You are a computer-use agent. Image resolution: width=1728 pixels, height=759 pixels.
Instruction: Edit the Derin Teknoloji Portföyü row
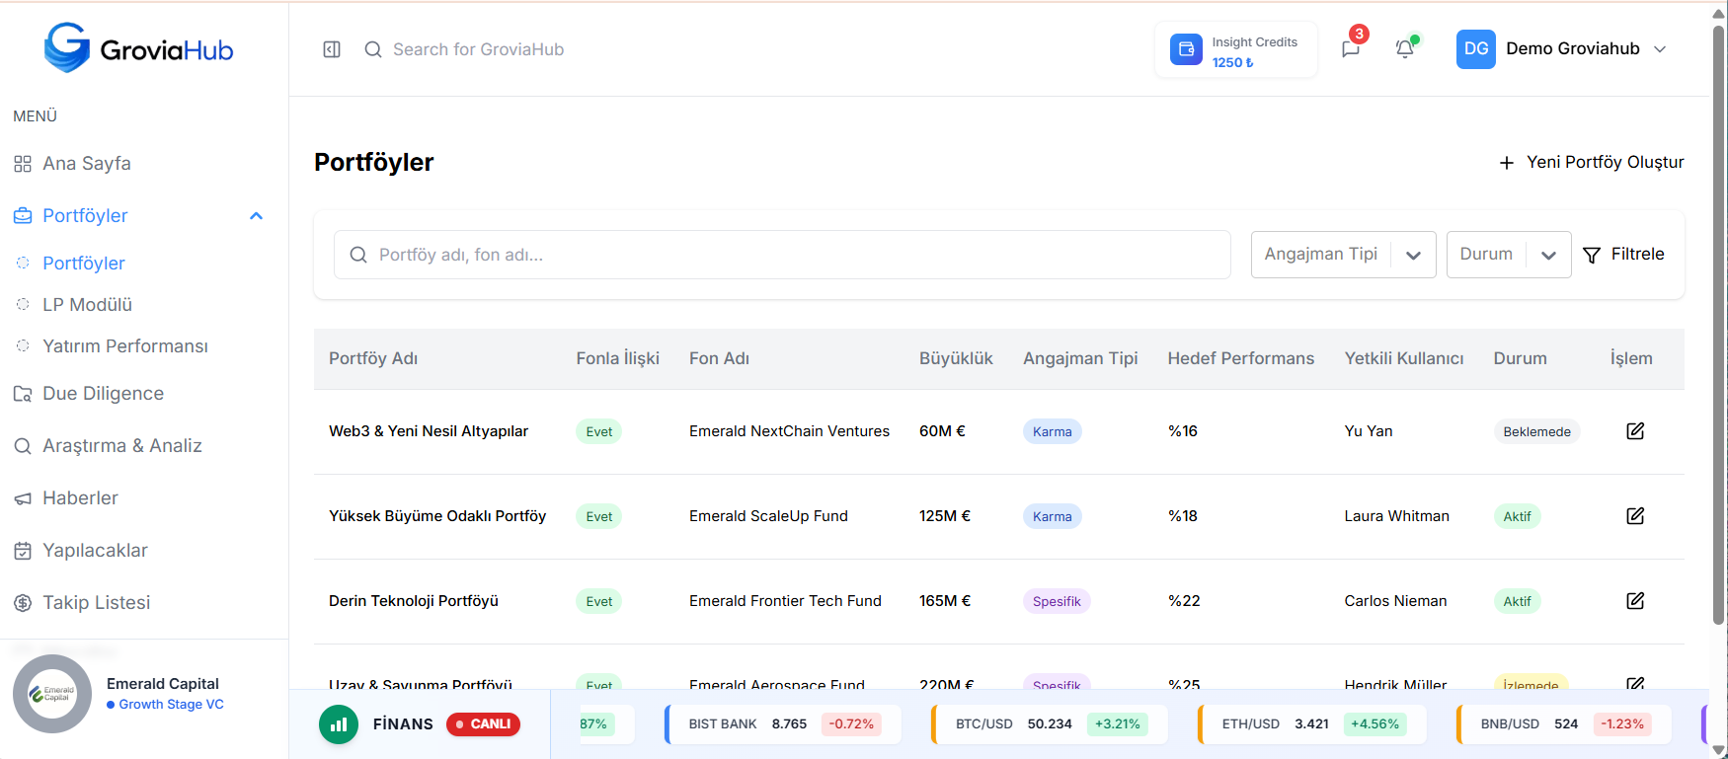click(1635, 601)
